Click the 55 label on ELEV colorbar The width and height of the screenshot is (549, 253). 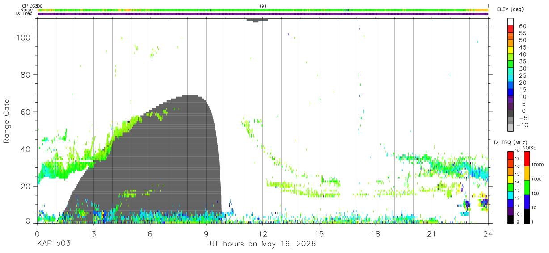click(522, 33)
